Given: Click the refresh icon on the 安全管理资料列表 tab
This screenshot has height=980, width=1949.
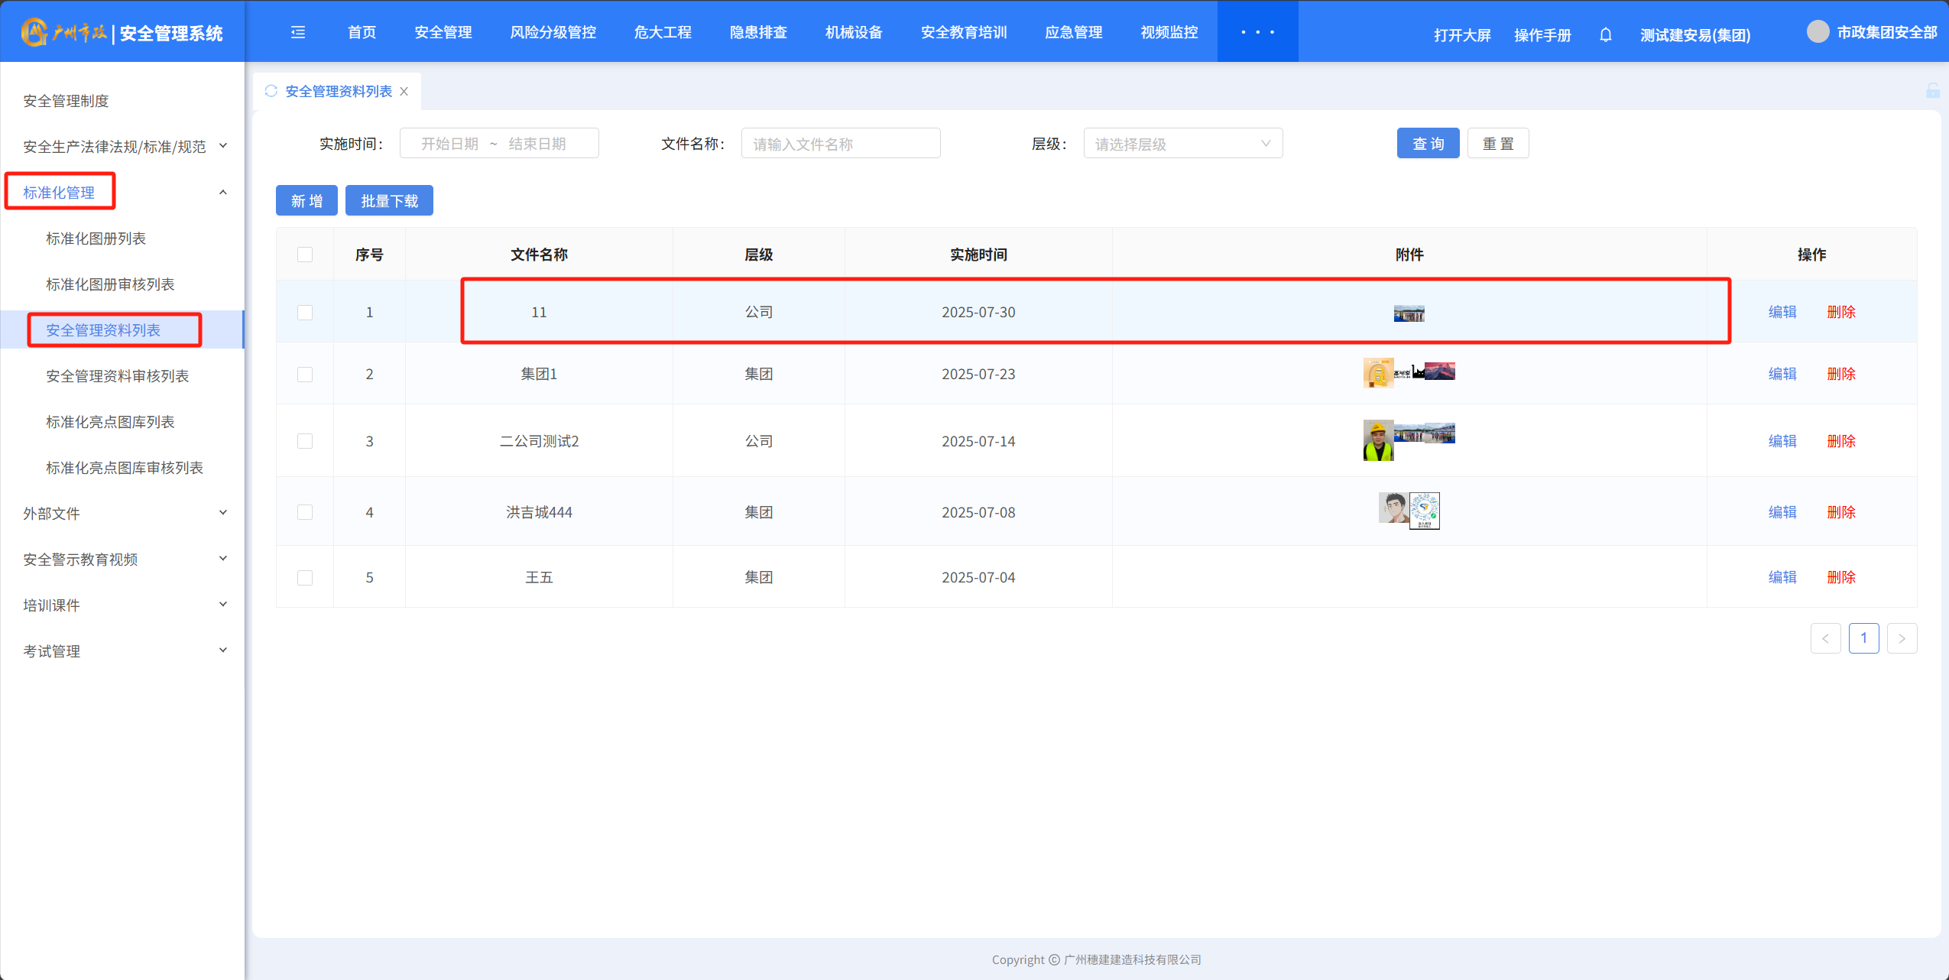Looking at the screenshot, I should click(271, 91).
